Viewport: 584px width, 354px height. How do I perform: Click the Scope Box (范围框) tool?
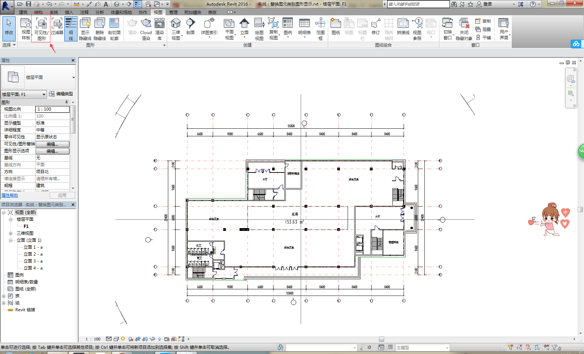coord(320,29)
